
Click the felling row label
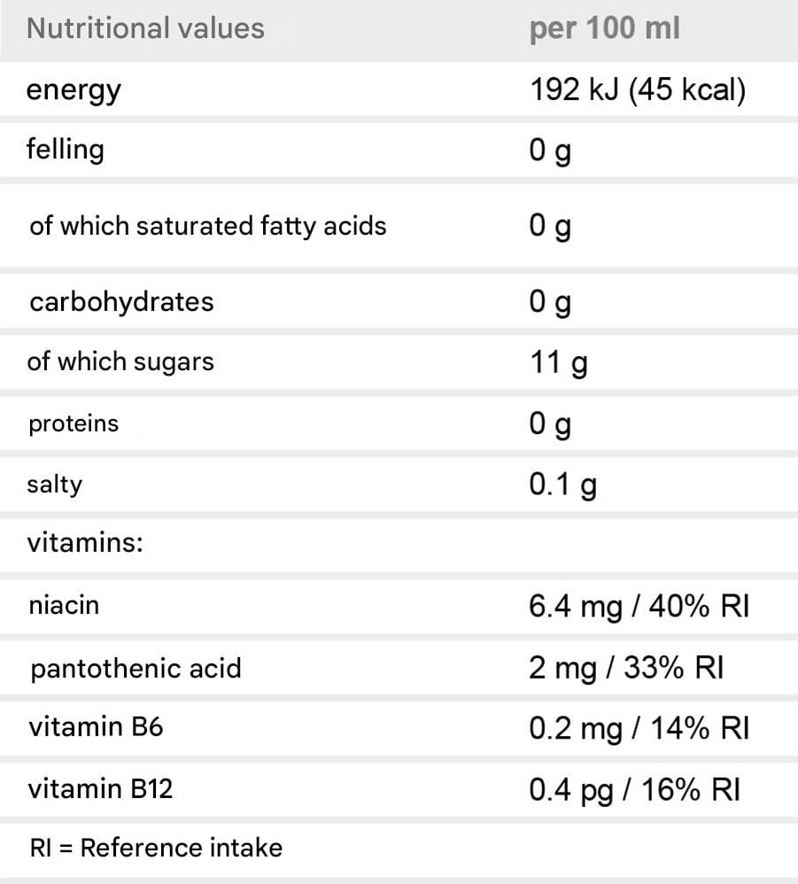(x=66, y=150)
